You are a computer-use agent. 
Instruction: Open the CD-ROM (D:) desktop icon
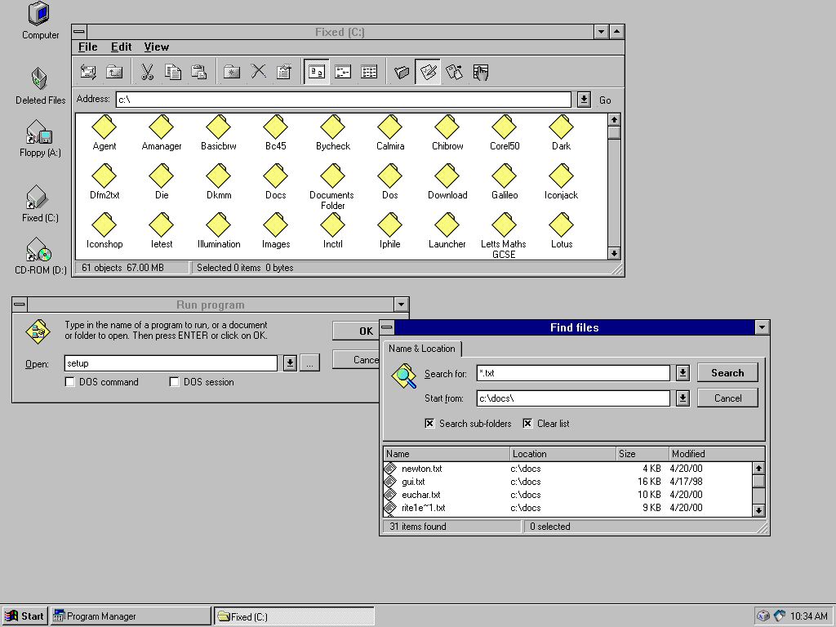pos(39,250)
